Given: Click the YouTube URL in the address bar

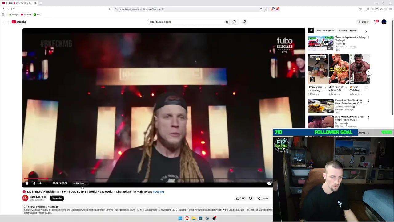Looking at the screenshot, I should pyautogui.click(x=142, y=9).
